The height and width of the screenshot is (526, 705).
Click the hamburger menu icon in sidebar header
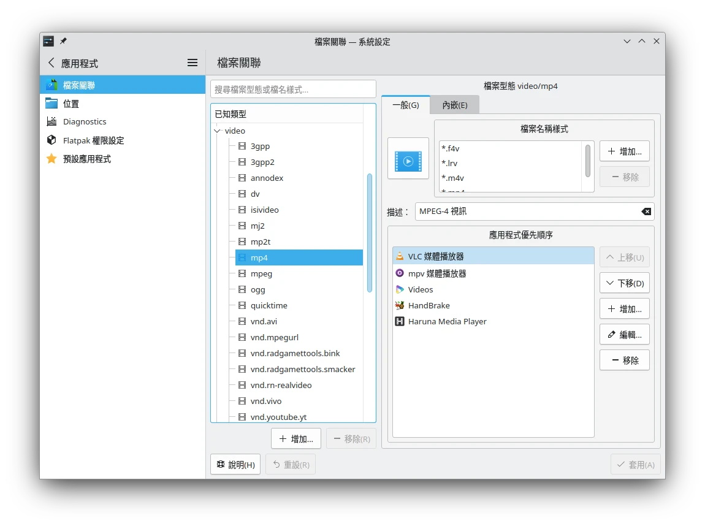point(192,63)
